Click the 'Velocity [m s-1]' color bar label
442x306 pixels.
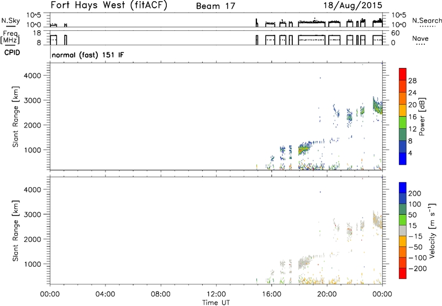click(x=432, y=230)
